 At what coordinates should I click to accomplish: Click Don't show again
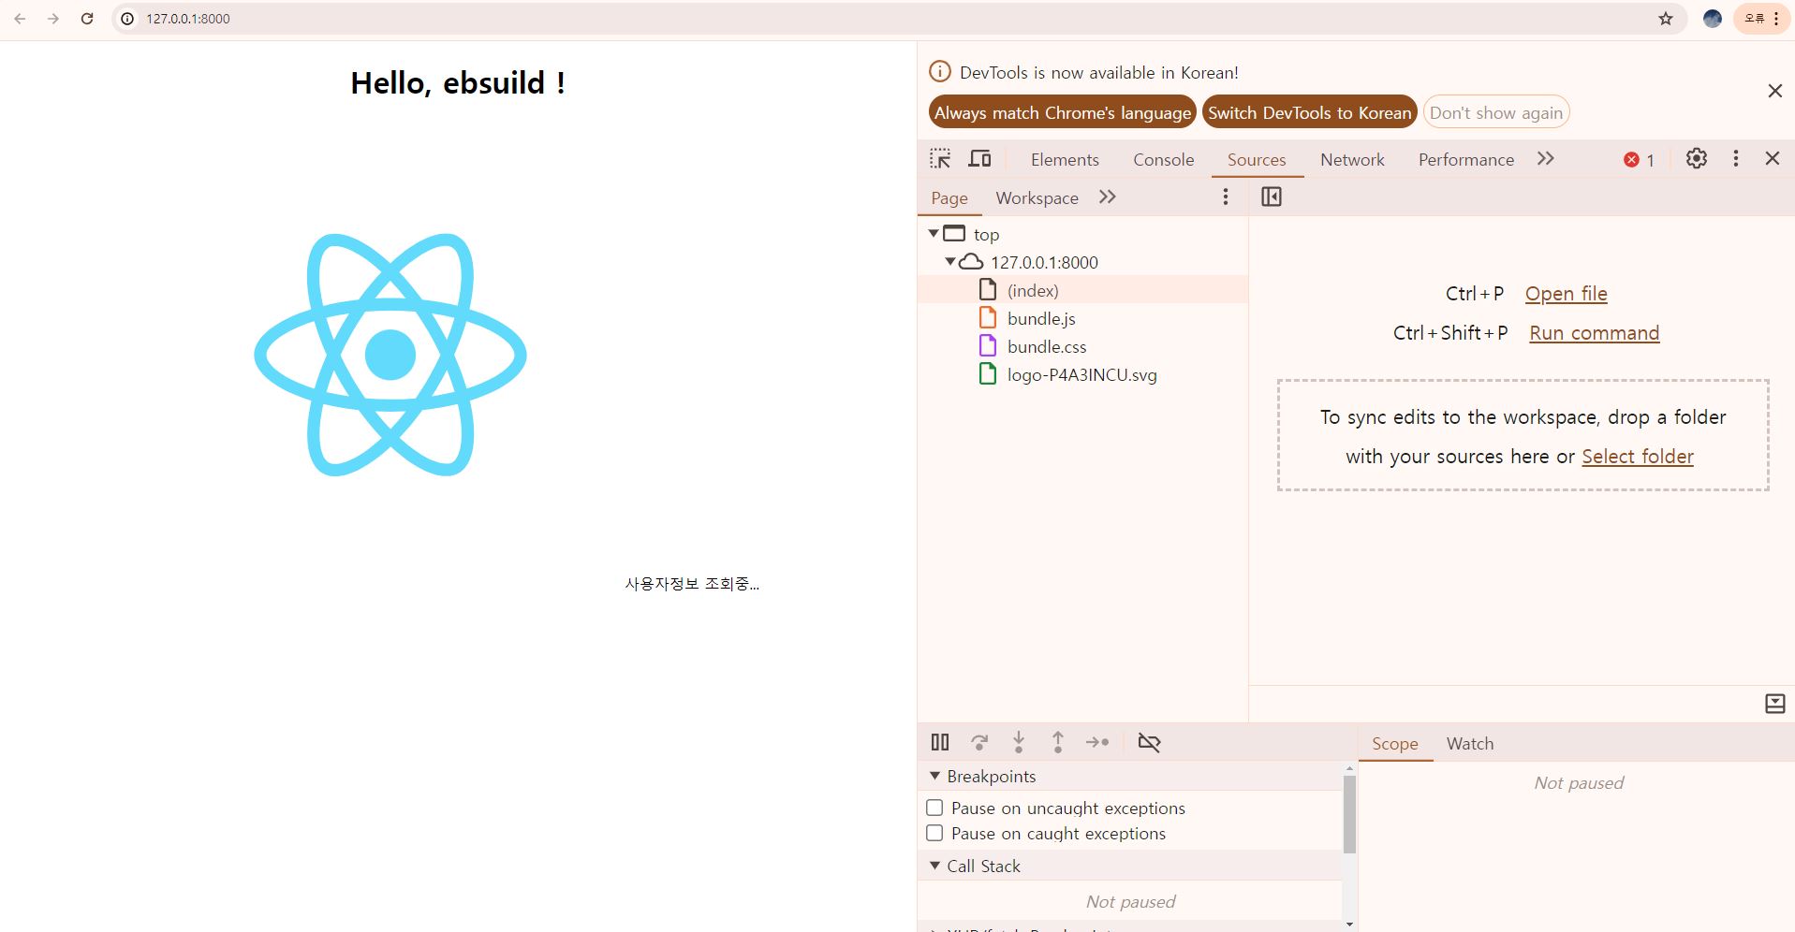pyautogui.click(x=1496, y=112)
